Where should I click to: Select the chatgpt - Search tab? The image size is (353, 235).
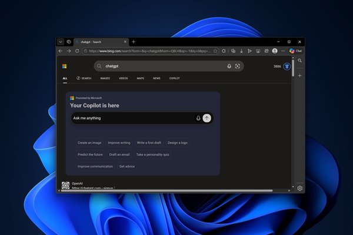(101, 42)
